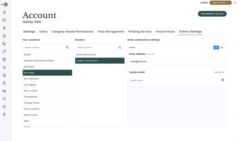Open the Files Management tab
This screenshot has width=239, height=141.
pyautogui.click(x=111, y=32)
